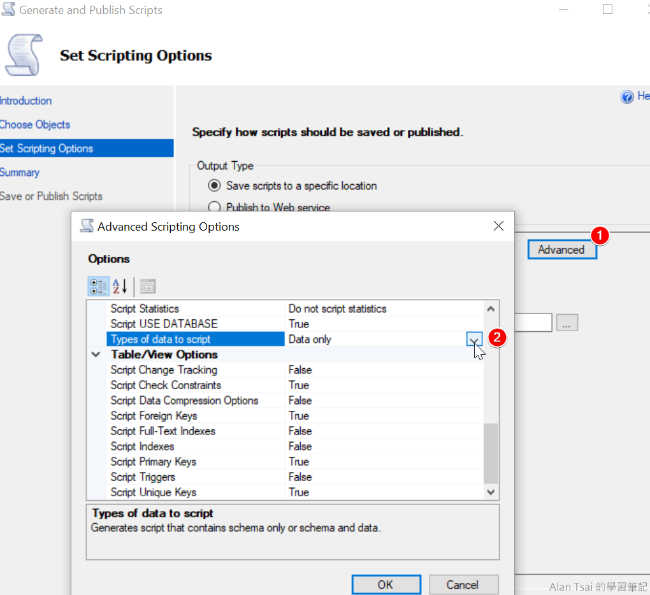650x595 pixels.
Task: Click the Help question mark icon
Action: (627, 96)
